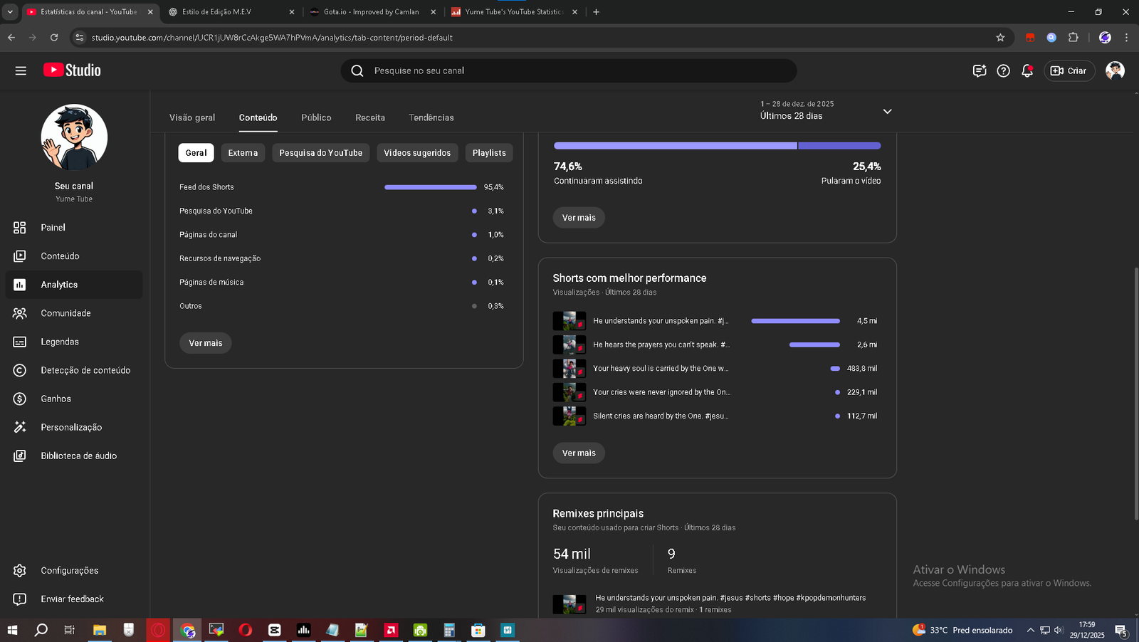The width and height of the screenshot is (1139, 642).
Task: Open the help question mark icon
Action: (x=1003, y=70)
